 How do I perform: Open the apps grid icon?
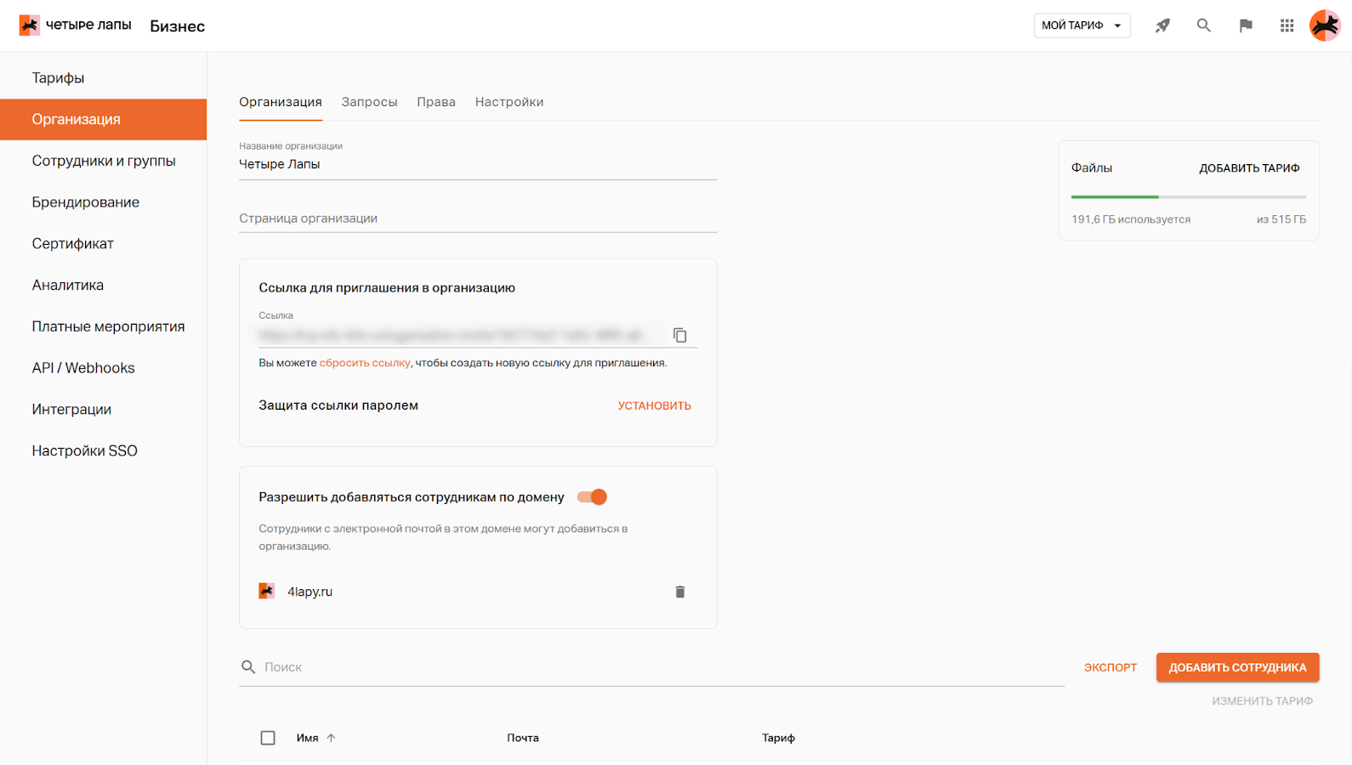(x=1287, y=25)
